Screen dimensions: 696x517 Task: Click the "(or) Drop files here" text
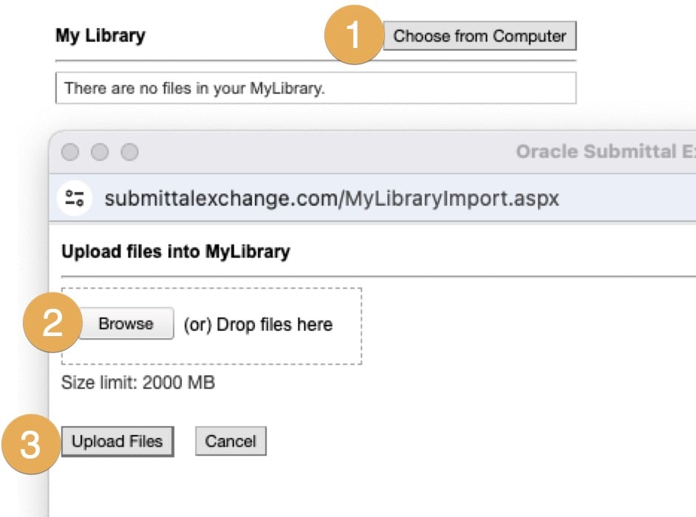(258, 324)
